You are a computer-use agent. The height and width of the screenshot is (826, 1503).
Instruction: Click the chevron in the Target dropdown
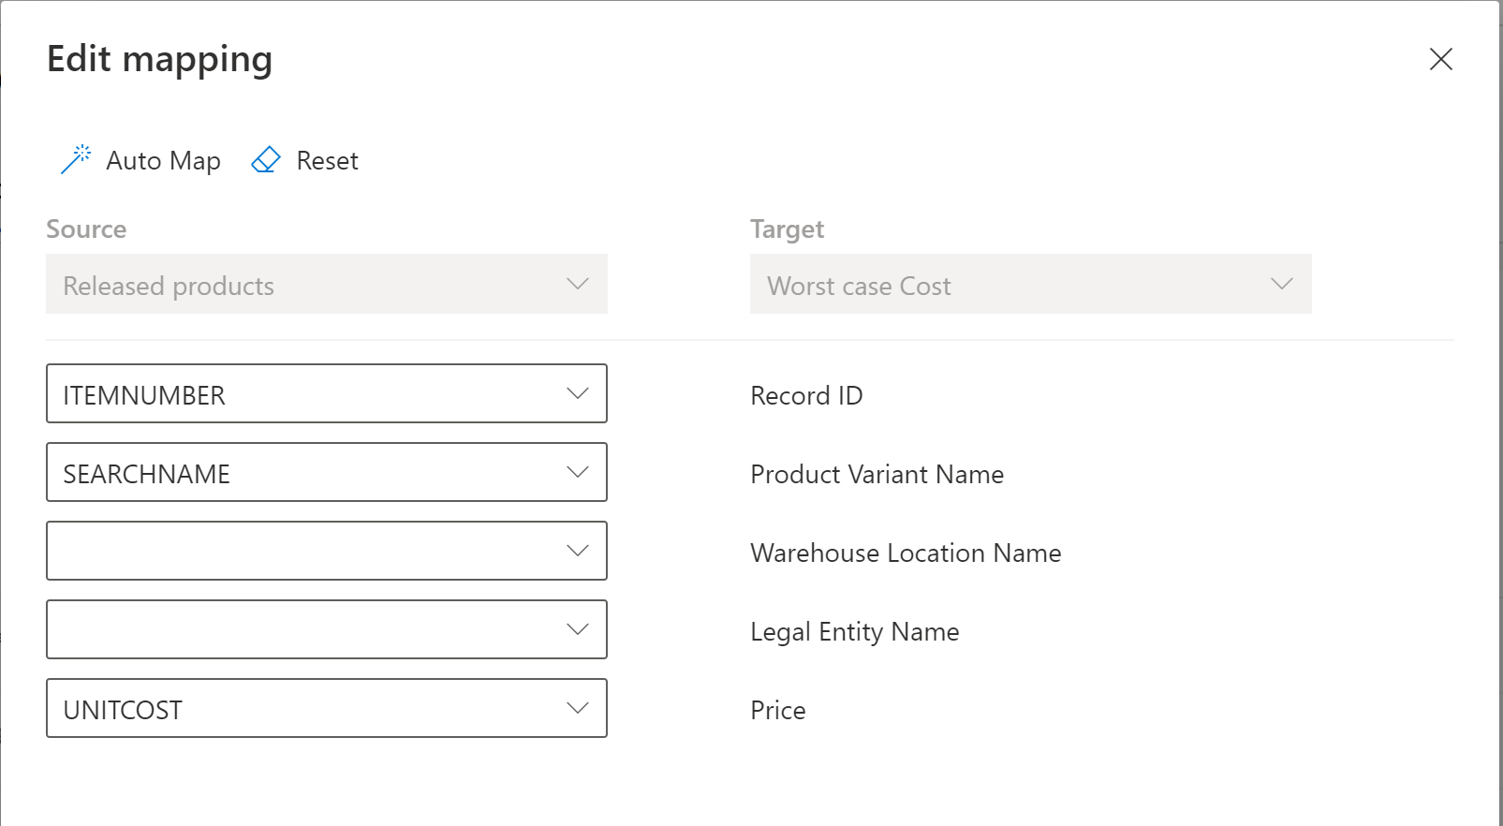point(1281,284)
